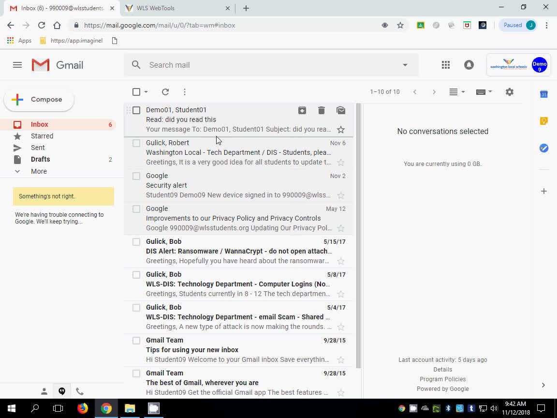Image resolution: width=557 pixels, height=418 pixels.
Task: Open the Sent folder
Action: (37, 148)
